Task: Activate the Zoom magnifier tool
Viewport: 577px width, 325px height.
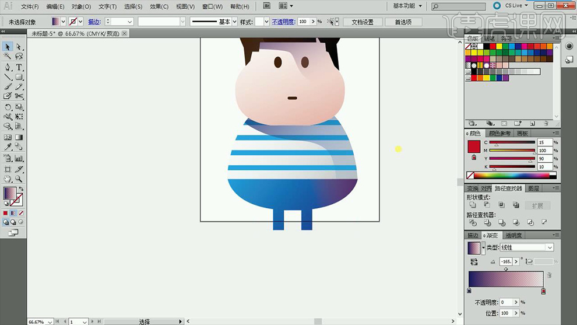Action: [x=19, y=179]
